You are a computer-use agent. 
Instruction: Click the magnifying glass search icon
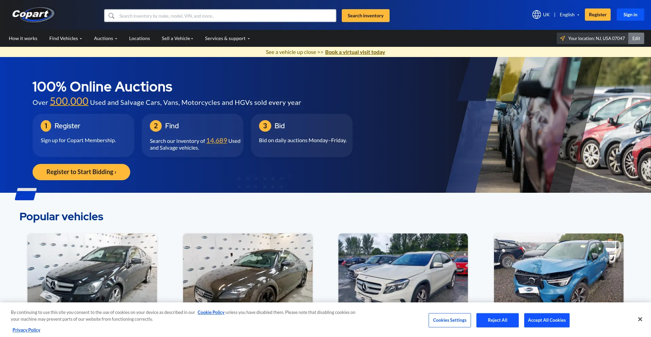coord(111,16)
